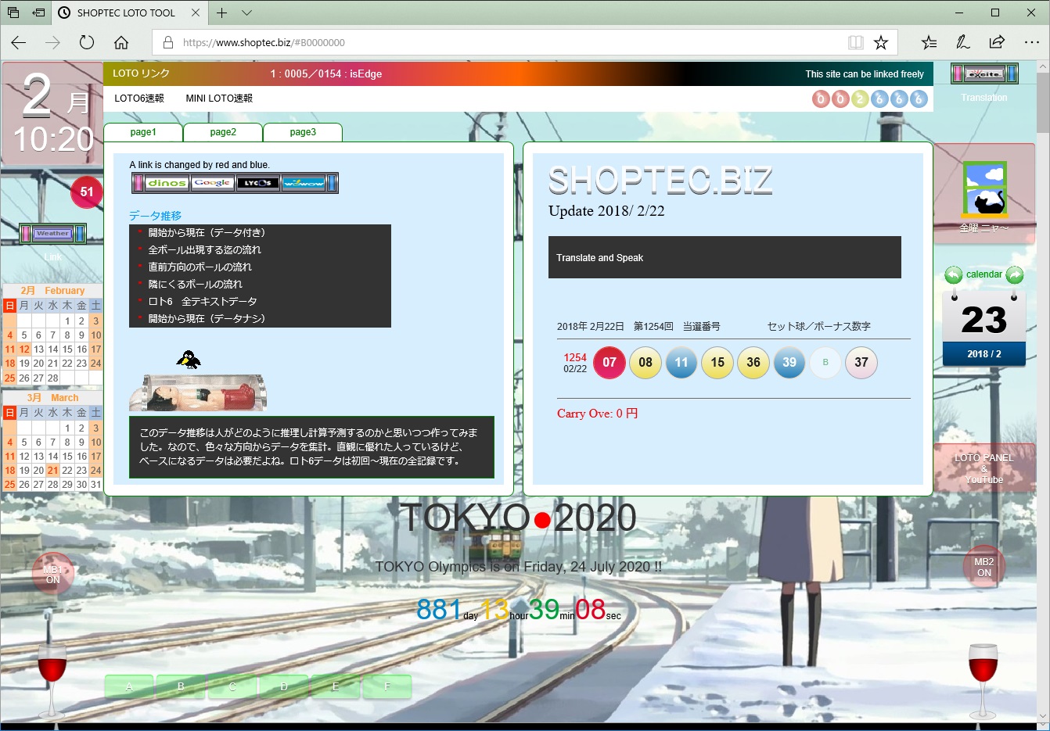Open the excite Translation banner
Image resolution: width=1050 pixels, height=731 pixels.
click(x=984, y=73)
